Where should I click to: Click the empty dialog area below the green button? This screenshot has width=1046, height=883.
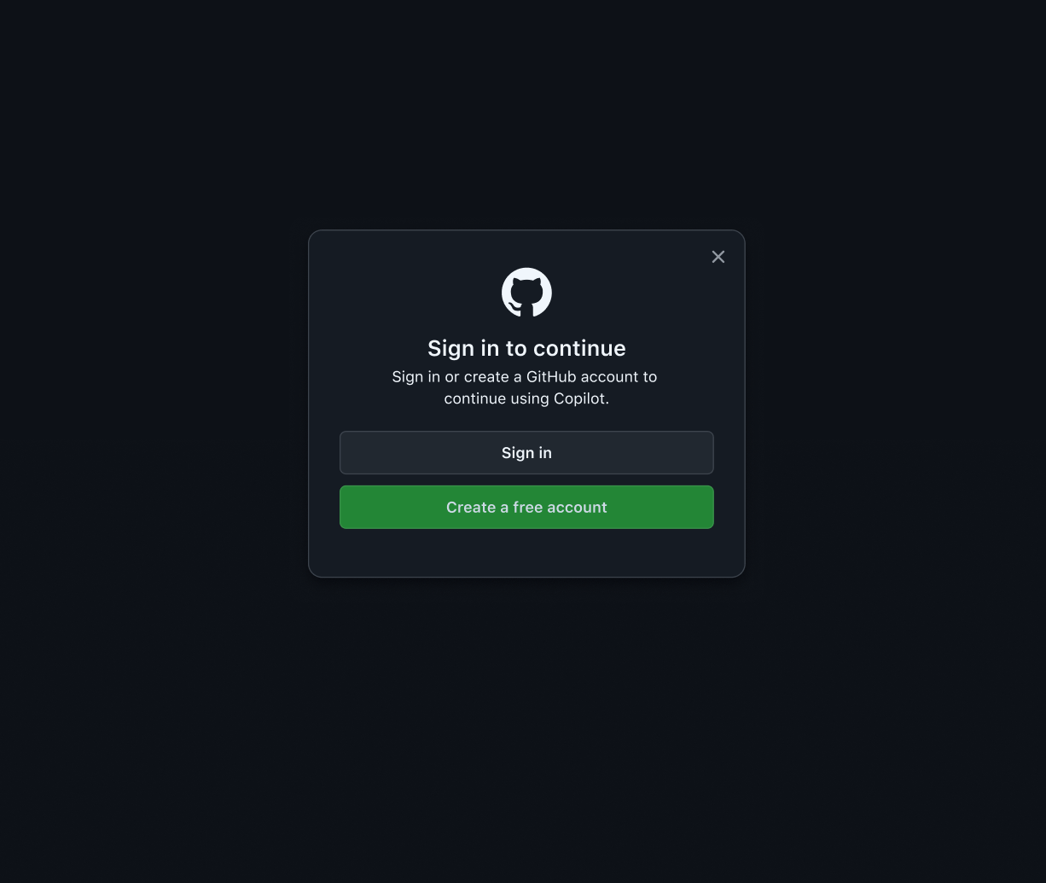pyautogui.click(x=526, y=553)
